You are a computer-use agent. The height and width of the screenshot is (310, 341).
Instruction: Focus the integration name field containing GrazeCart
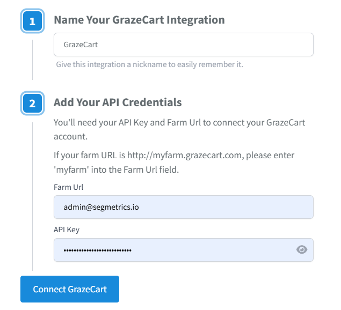click(x=183, y=45)
